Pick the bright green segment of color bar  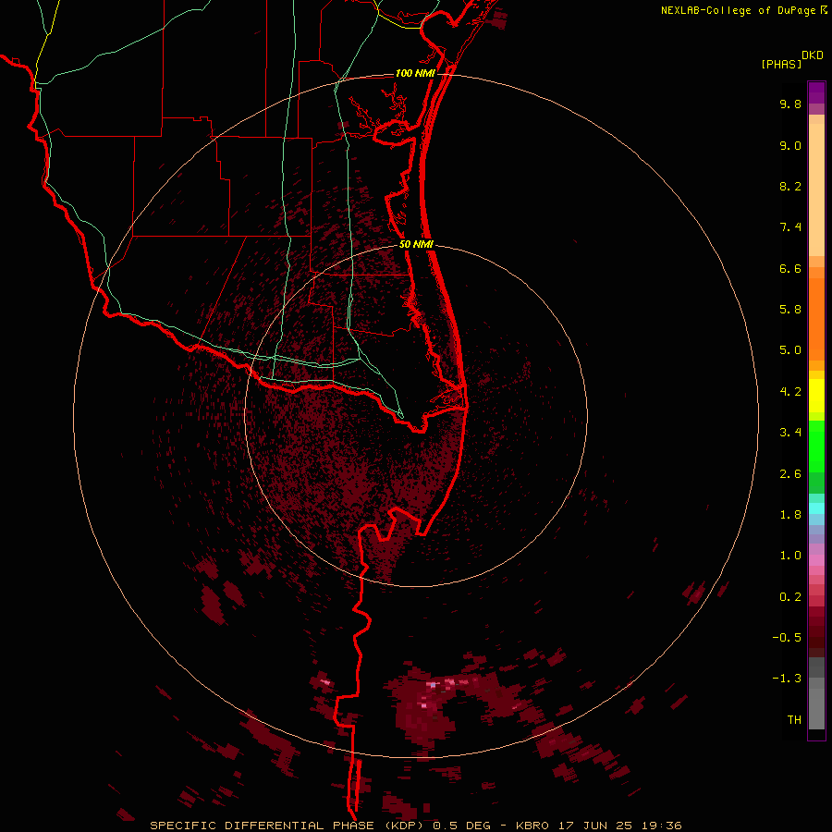pyautogui.click(x=816, y=447)
